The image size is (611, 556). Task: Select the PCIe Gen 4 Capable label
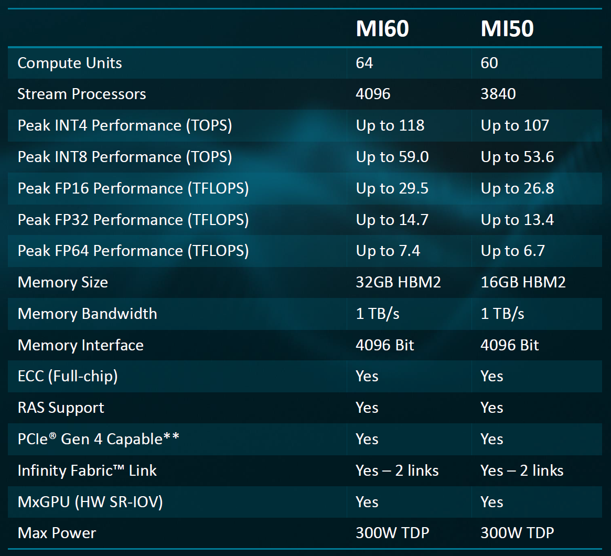[x=98, y=439]
